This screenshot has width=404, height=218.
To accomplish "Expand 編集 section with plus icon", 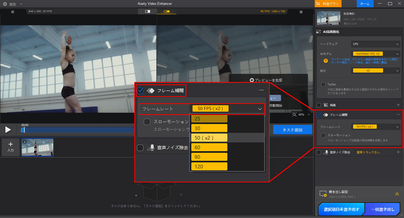I will point(398,105).
